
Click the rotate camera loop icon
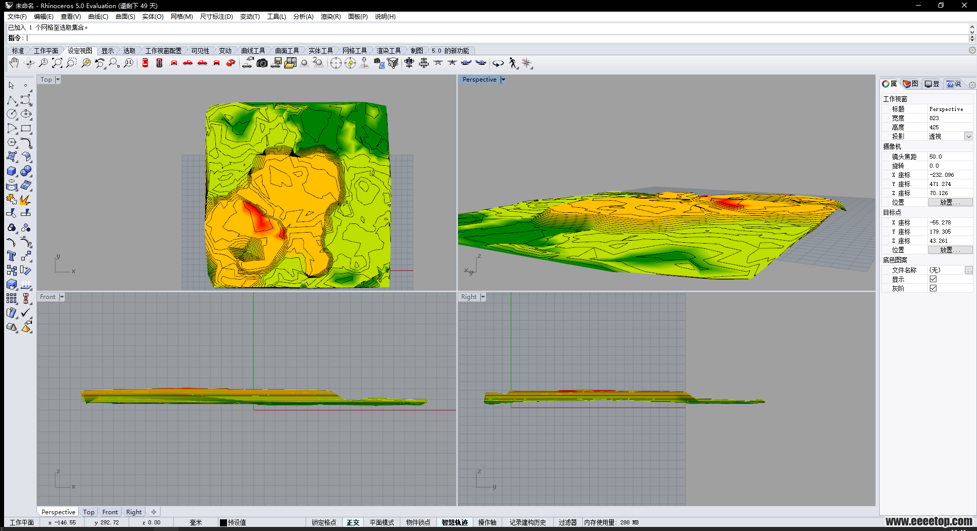[x=498, y=63]
